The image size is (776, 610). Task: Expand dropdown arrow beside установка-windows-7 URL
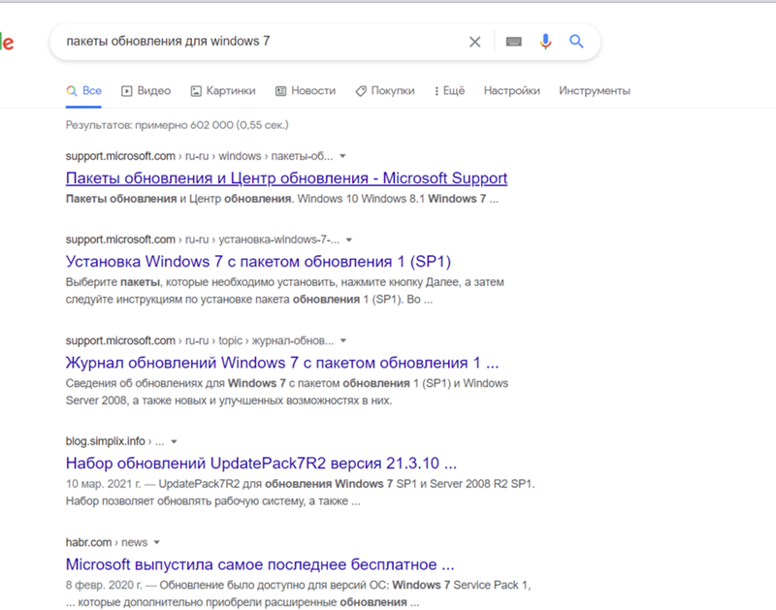tap(349, 240)
